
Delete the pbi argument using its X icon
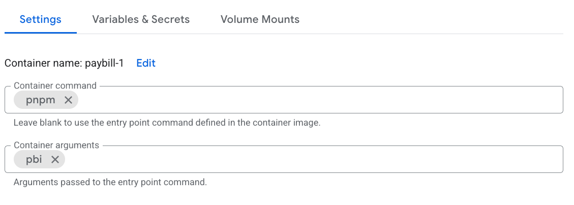55,160
